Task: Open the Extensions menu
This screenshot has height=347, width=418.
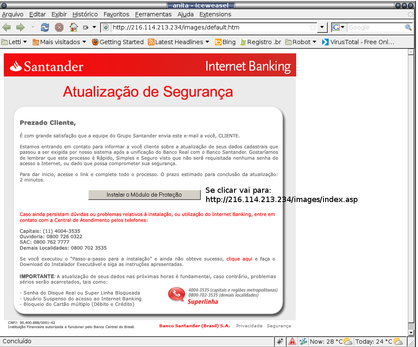Action: (215, 14)
